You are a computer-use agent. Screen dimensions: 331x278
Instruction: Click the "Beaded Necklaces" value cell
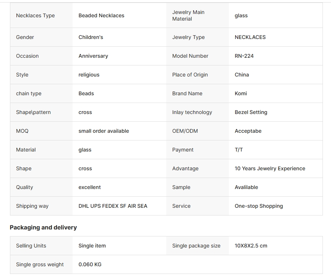tap(101, 15)
